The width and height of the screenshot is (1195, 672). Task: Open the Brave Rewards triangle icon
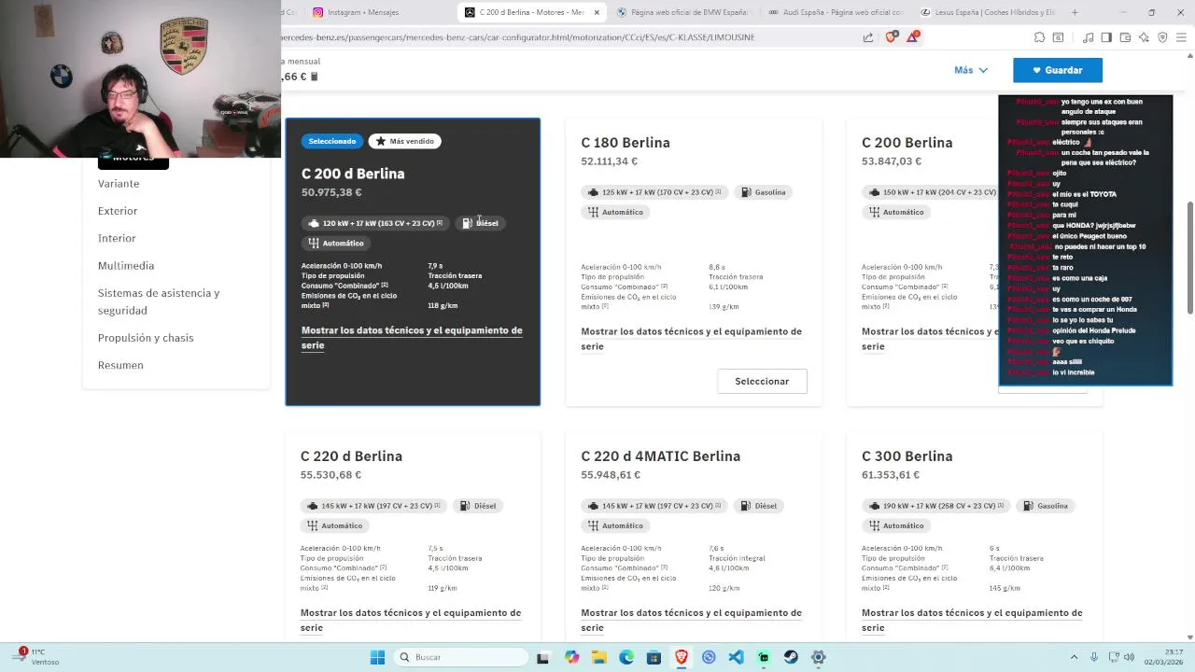(912, 37)
